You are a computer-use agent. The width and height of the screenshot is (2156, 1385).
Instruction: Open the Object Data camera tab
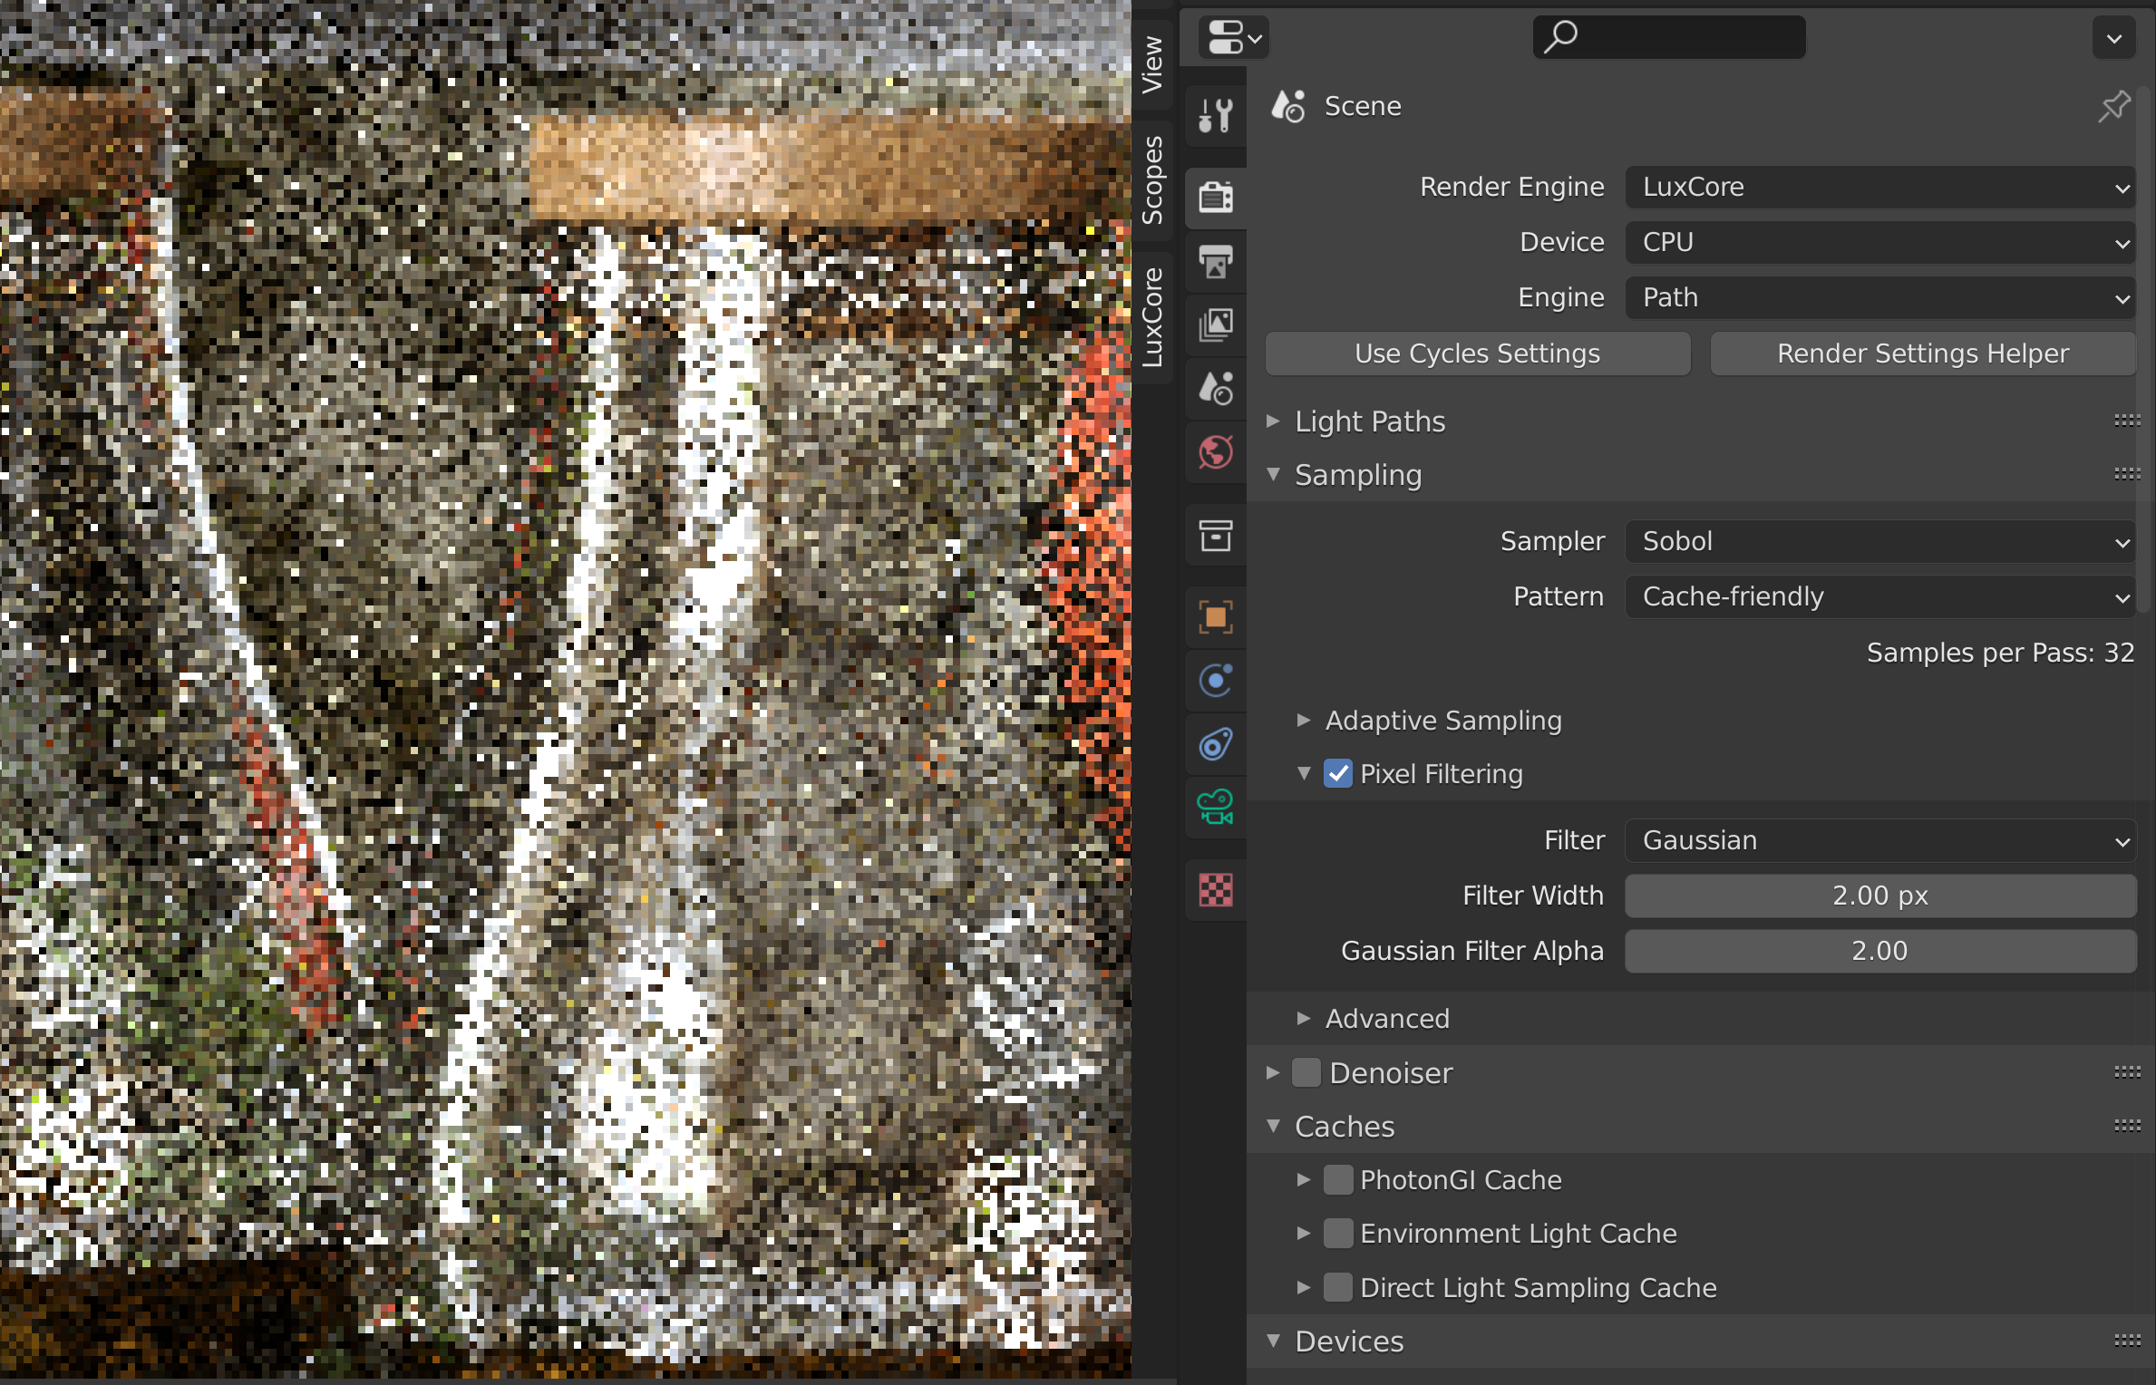tap(1215, 807)
